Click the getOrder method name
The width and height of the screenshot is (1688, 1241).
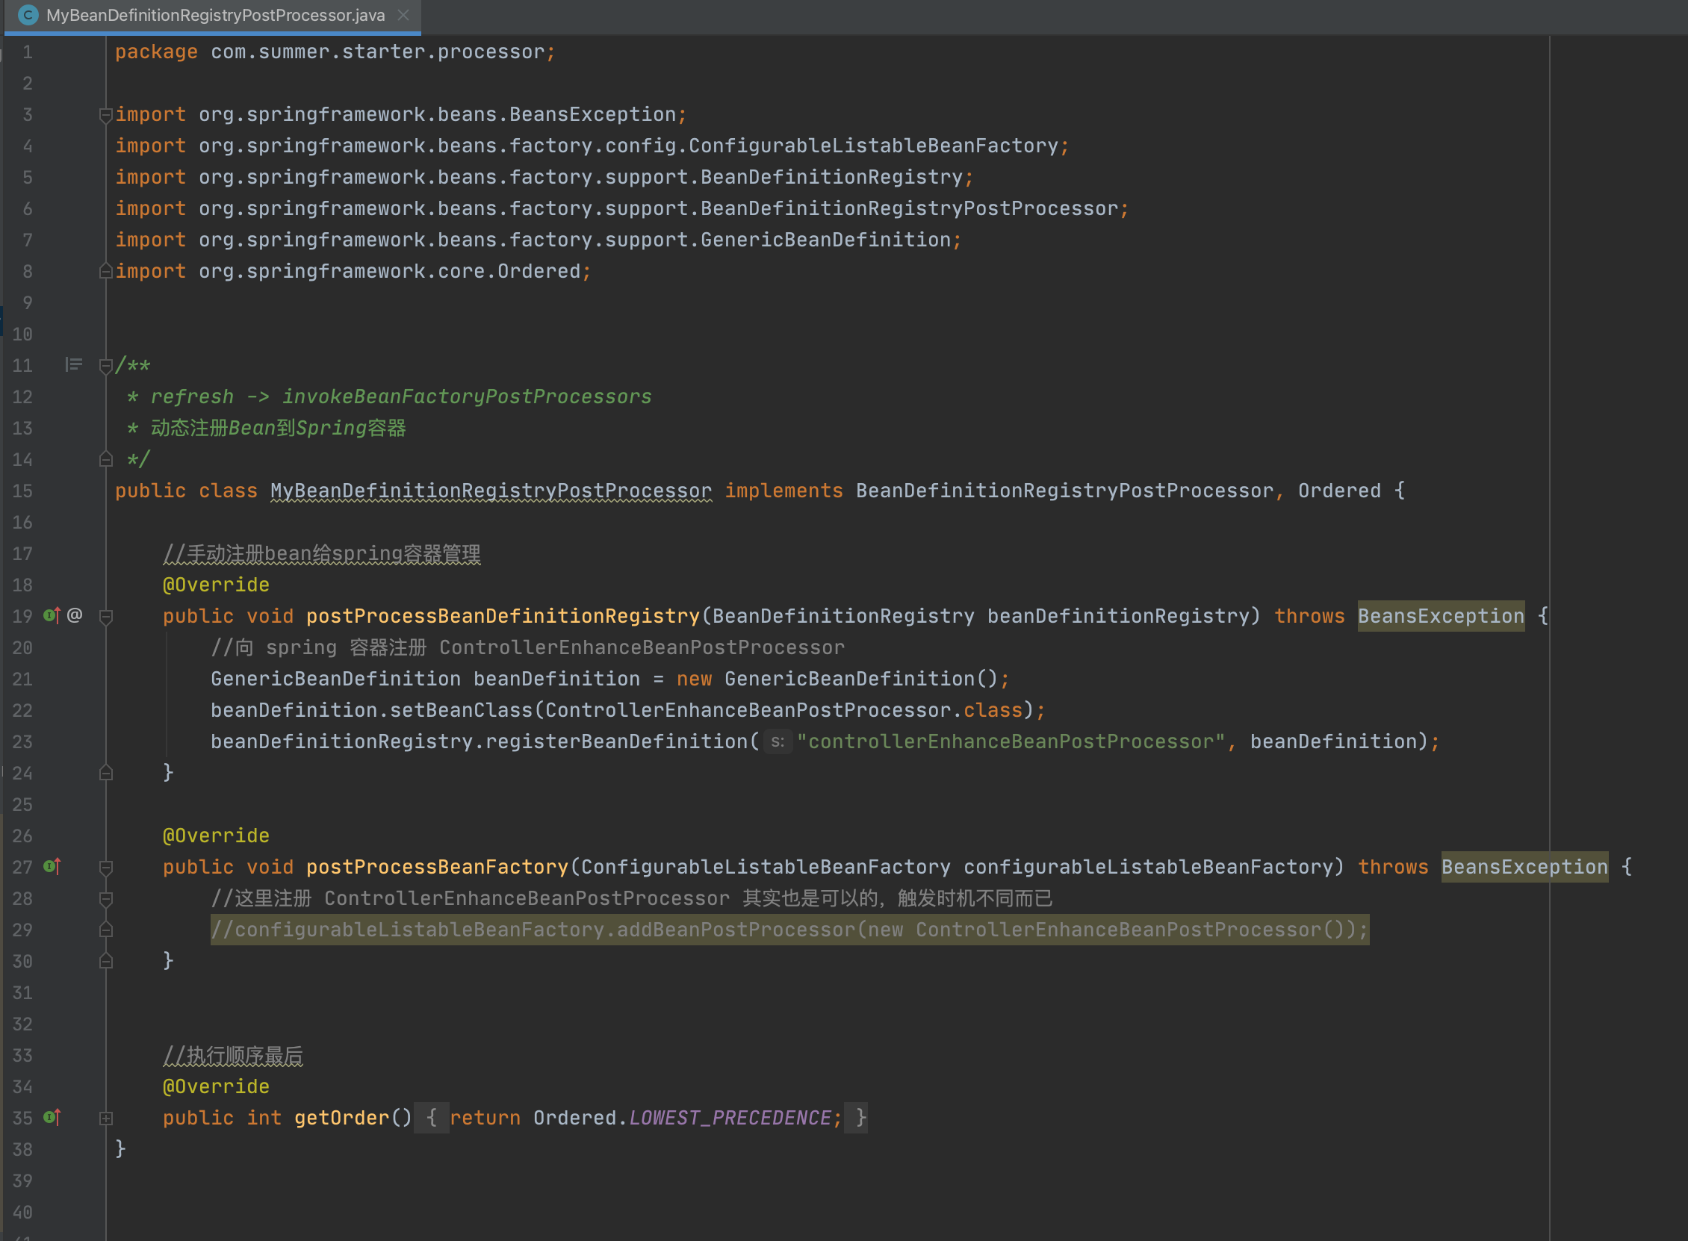click(x=342, y=1119)
